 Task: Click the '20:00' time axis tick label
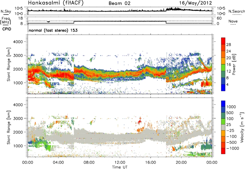181,163
